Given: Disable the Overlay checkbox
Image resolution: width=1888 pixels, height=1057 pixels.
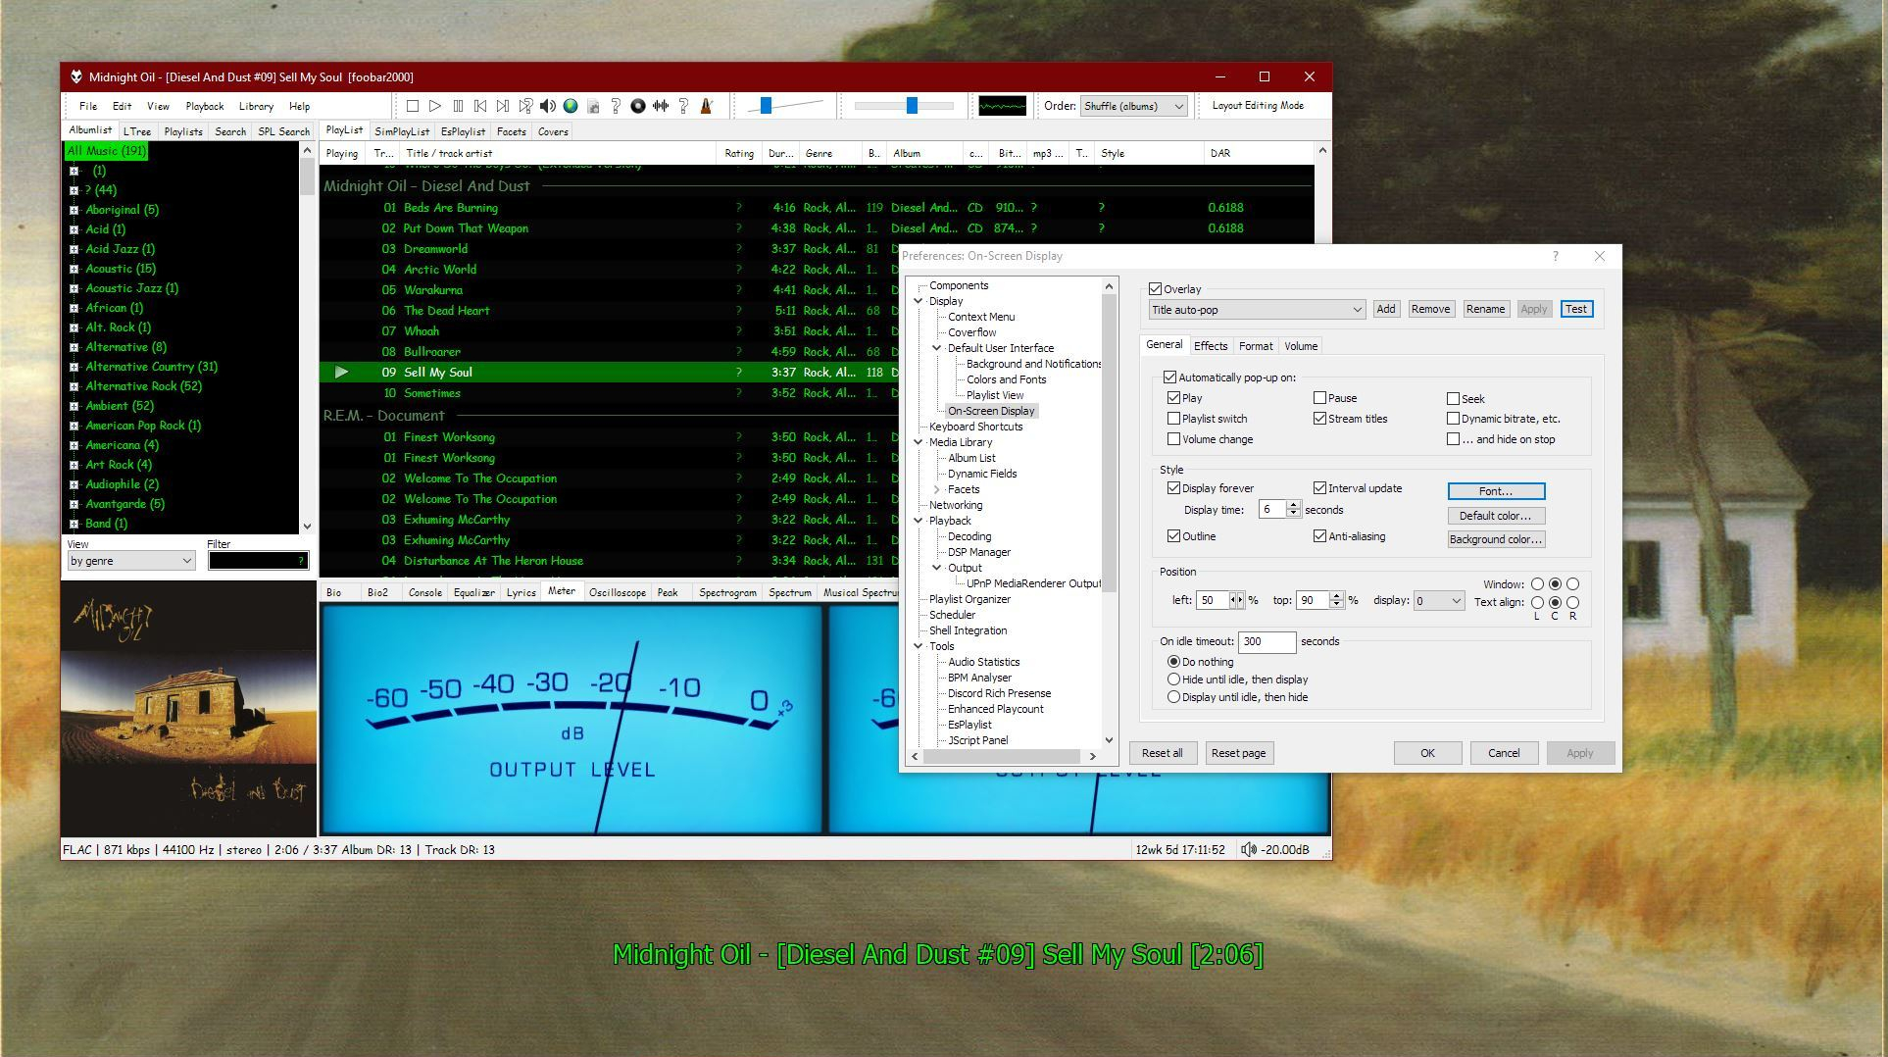Looking at the screenshot, I should [1156, 289].
